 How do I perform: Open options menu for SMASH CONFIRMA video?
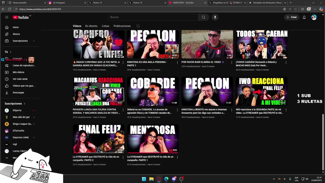coord(123,63)
